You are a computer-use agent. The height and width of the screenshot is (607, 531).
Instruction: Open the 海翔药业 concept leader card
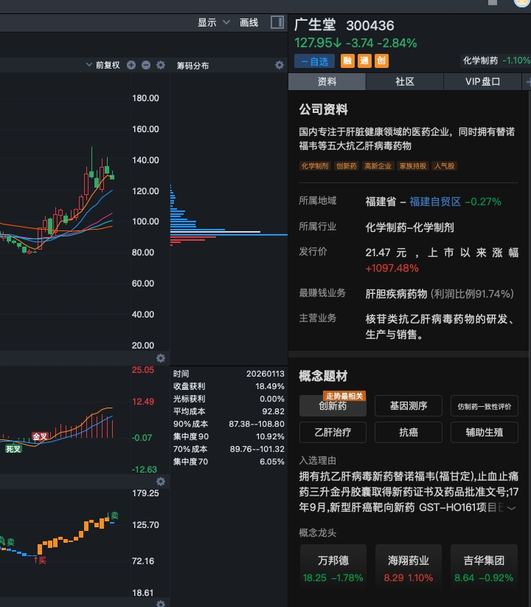[x=410, y=568]
